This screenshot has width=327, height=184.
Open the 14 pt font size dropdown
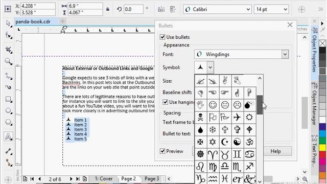point(286,9)
